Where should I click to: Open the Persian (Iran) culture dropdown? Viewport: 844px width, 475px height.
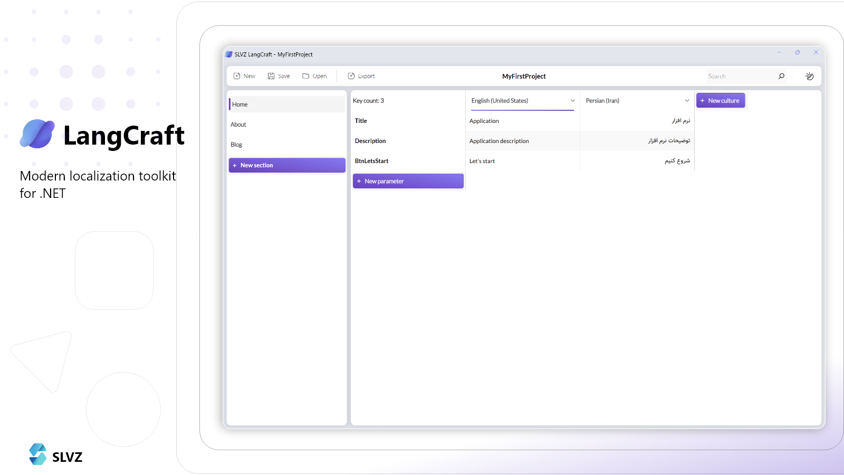pos(637,101)
